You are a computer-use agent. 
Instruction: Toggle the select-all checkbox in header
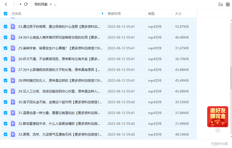6,13
